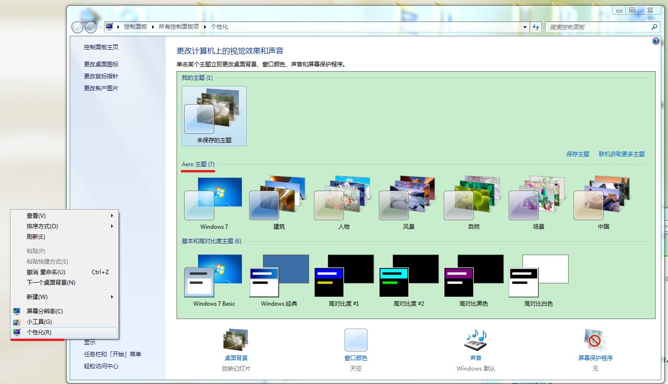Image resolution: width=668 pixels, height=384 pixels.
Task: Click the 我的主题 (1) group header
Action: pyautogui.click(x=197, y=78)
